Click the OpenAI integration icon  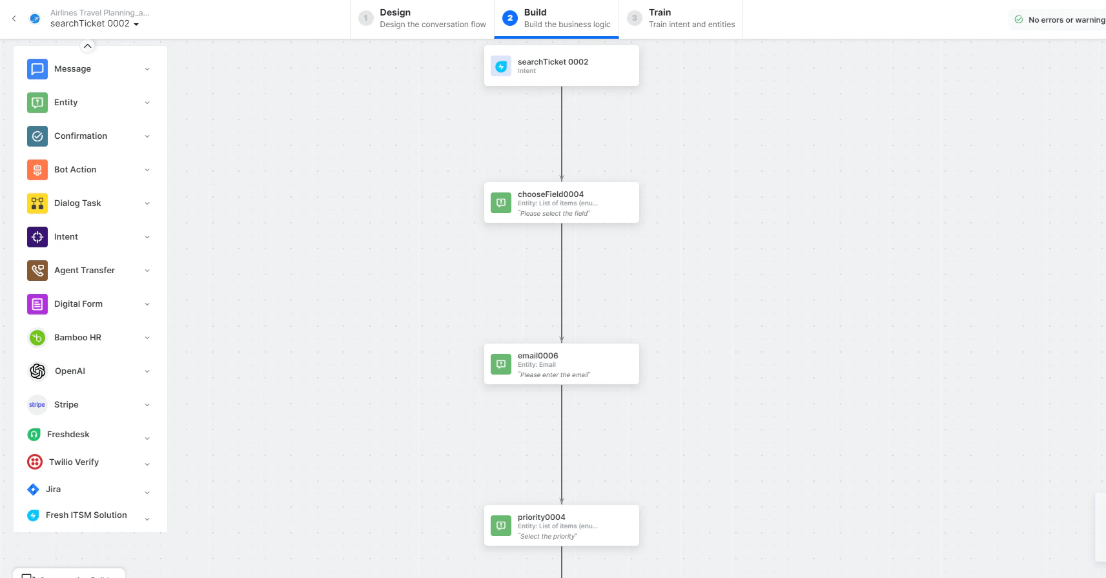click(37, 371)
